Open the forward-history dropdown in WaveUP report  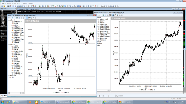click(14, 18)
